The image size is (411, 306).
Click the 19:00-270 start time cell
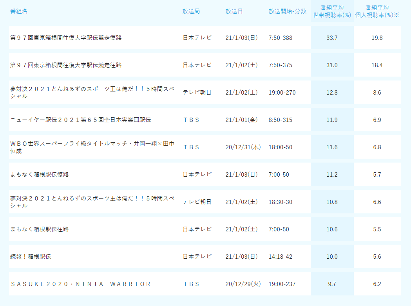pyautogui.click(x=282, y=92)
